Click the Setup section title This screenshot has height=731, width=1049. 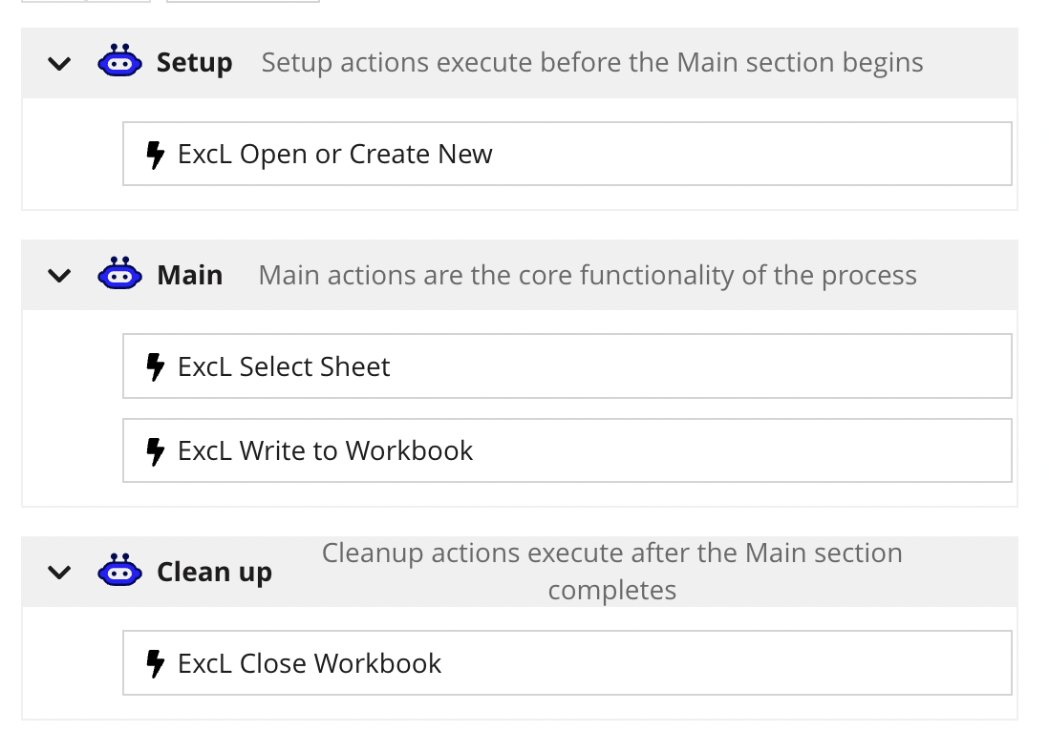click(x=195, y=63)
